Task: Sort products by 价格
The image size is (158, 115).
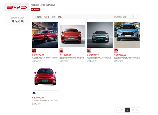Action: point(54,17)
